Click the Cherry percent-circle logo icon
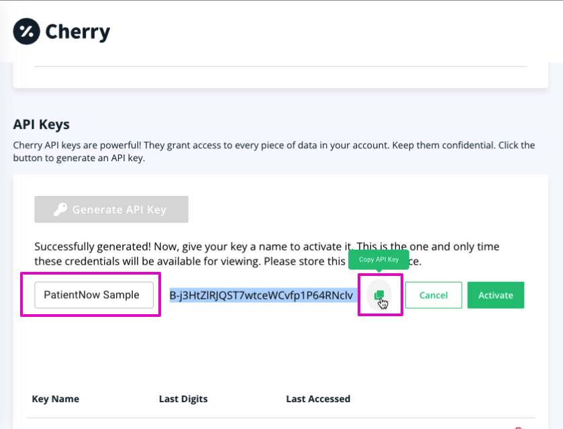The image size is (563, 429). [x=26, y=31]
